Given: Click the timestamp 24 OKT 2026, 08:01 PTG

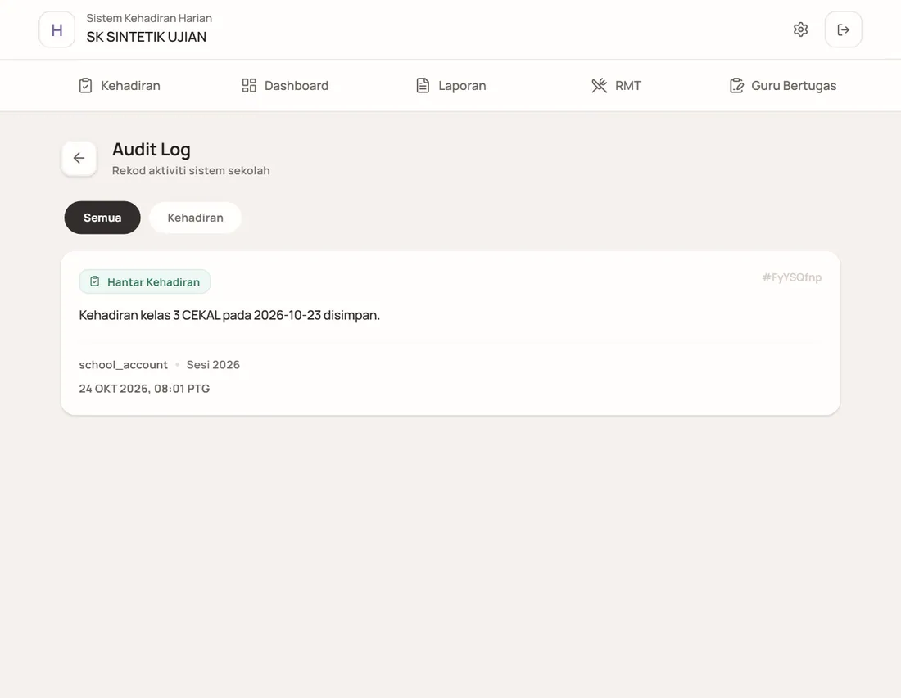Looking at the screenshot, I should click(144, 389).
